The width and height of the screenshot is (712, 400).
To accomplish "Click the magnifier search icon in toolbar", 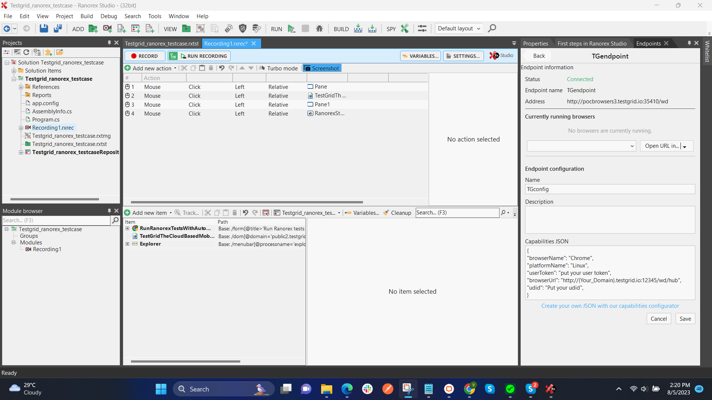I will click(492, 28).
